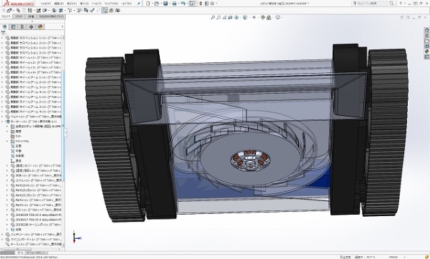This screenshot has width=430, height=259.
Task: Click the command search input field
Action: (373, 4)
